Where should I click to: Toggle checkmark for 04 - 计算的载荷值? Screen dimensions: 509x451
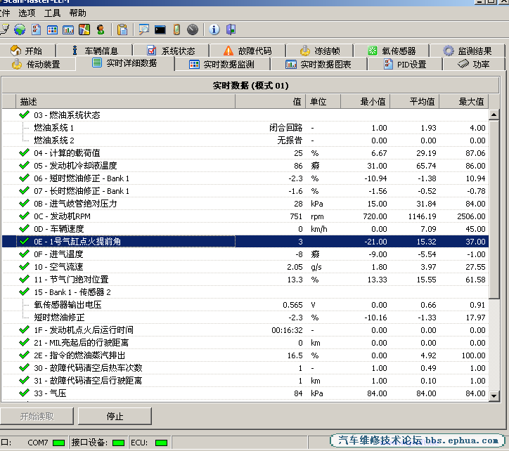(24, 153)
